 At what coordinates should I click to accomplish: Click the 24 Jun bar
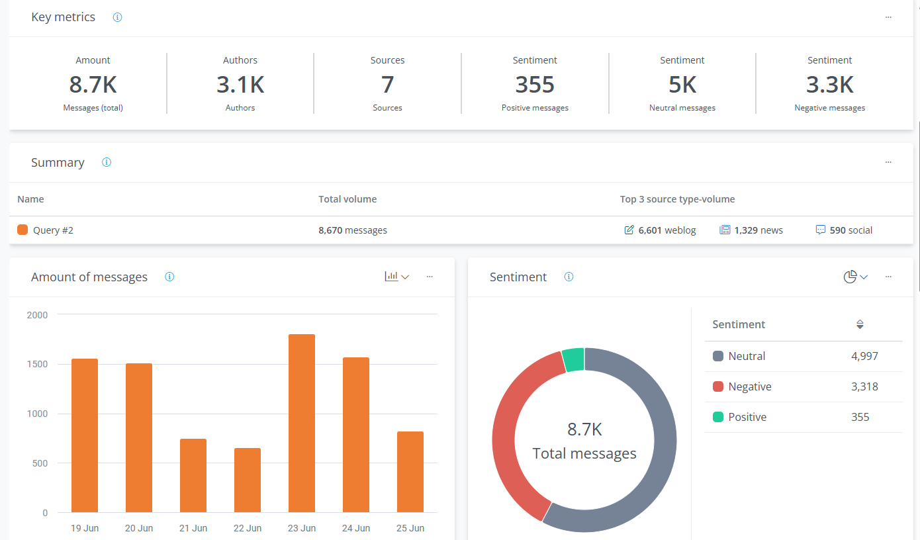click(356, 435)
